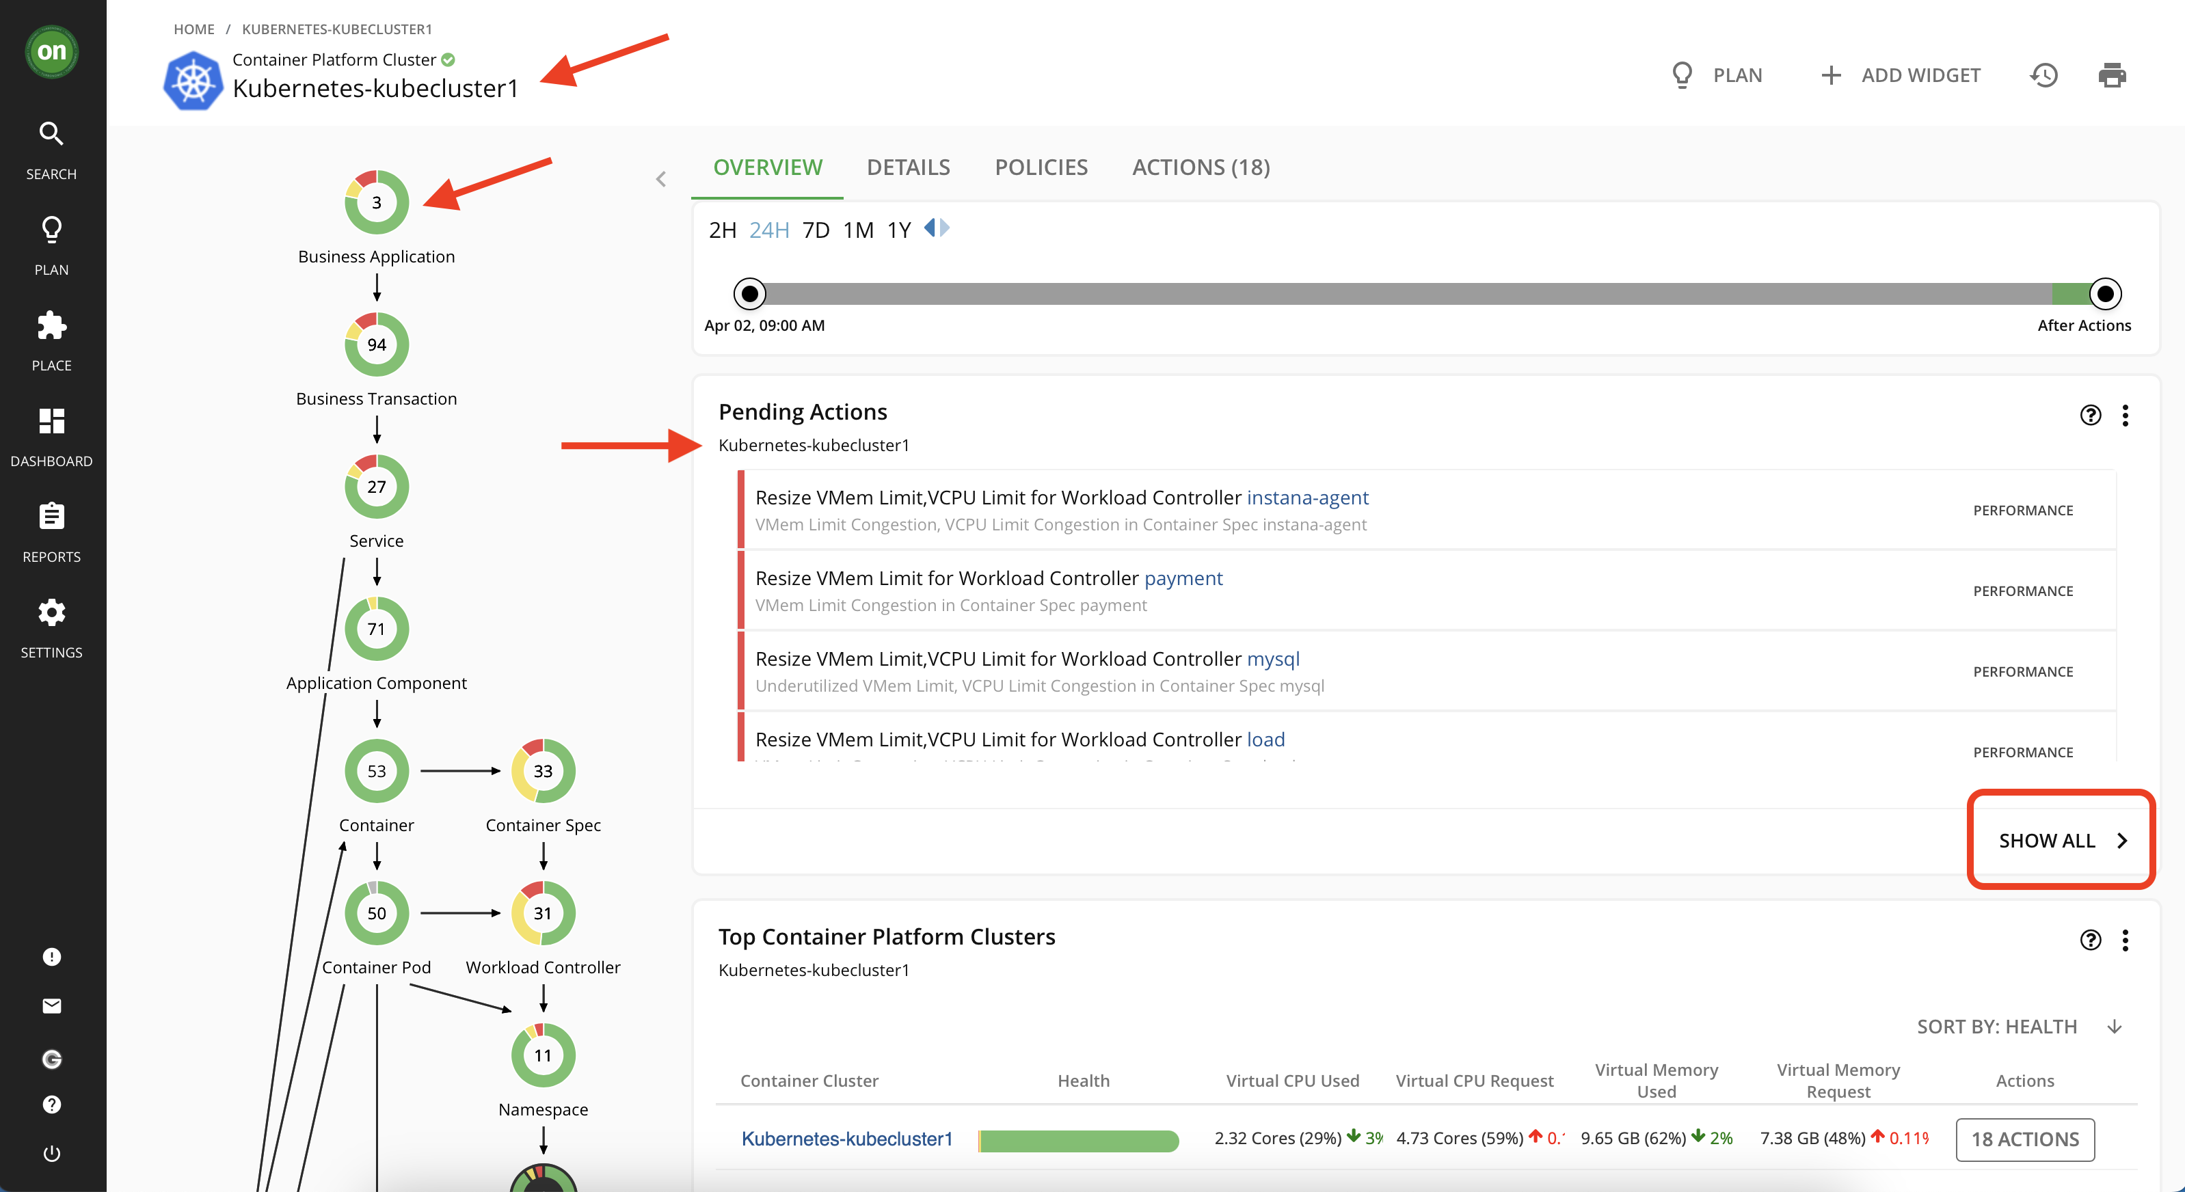2185x1192 pixels.
Task: Select the 1Y time range
Action: point(898,230)
